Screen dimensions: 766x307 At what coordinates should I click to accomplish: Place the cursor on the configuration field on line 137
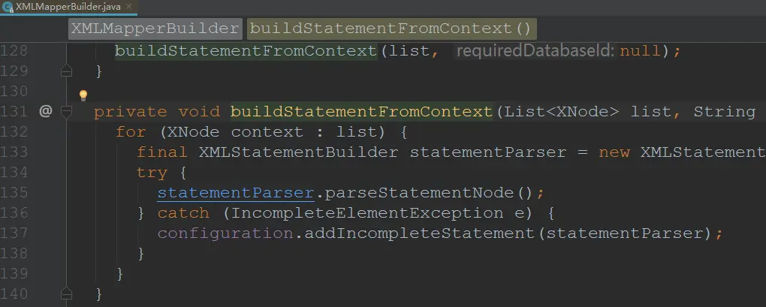225,233
